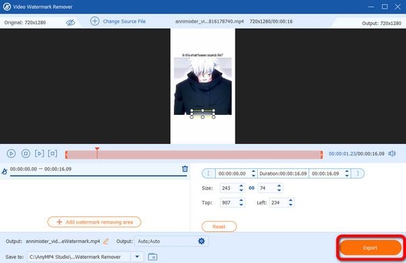This screenshot has height=263, width=406.
Task: Decrease the start time with down arrow
Action: (x=254, y=176)
